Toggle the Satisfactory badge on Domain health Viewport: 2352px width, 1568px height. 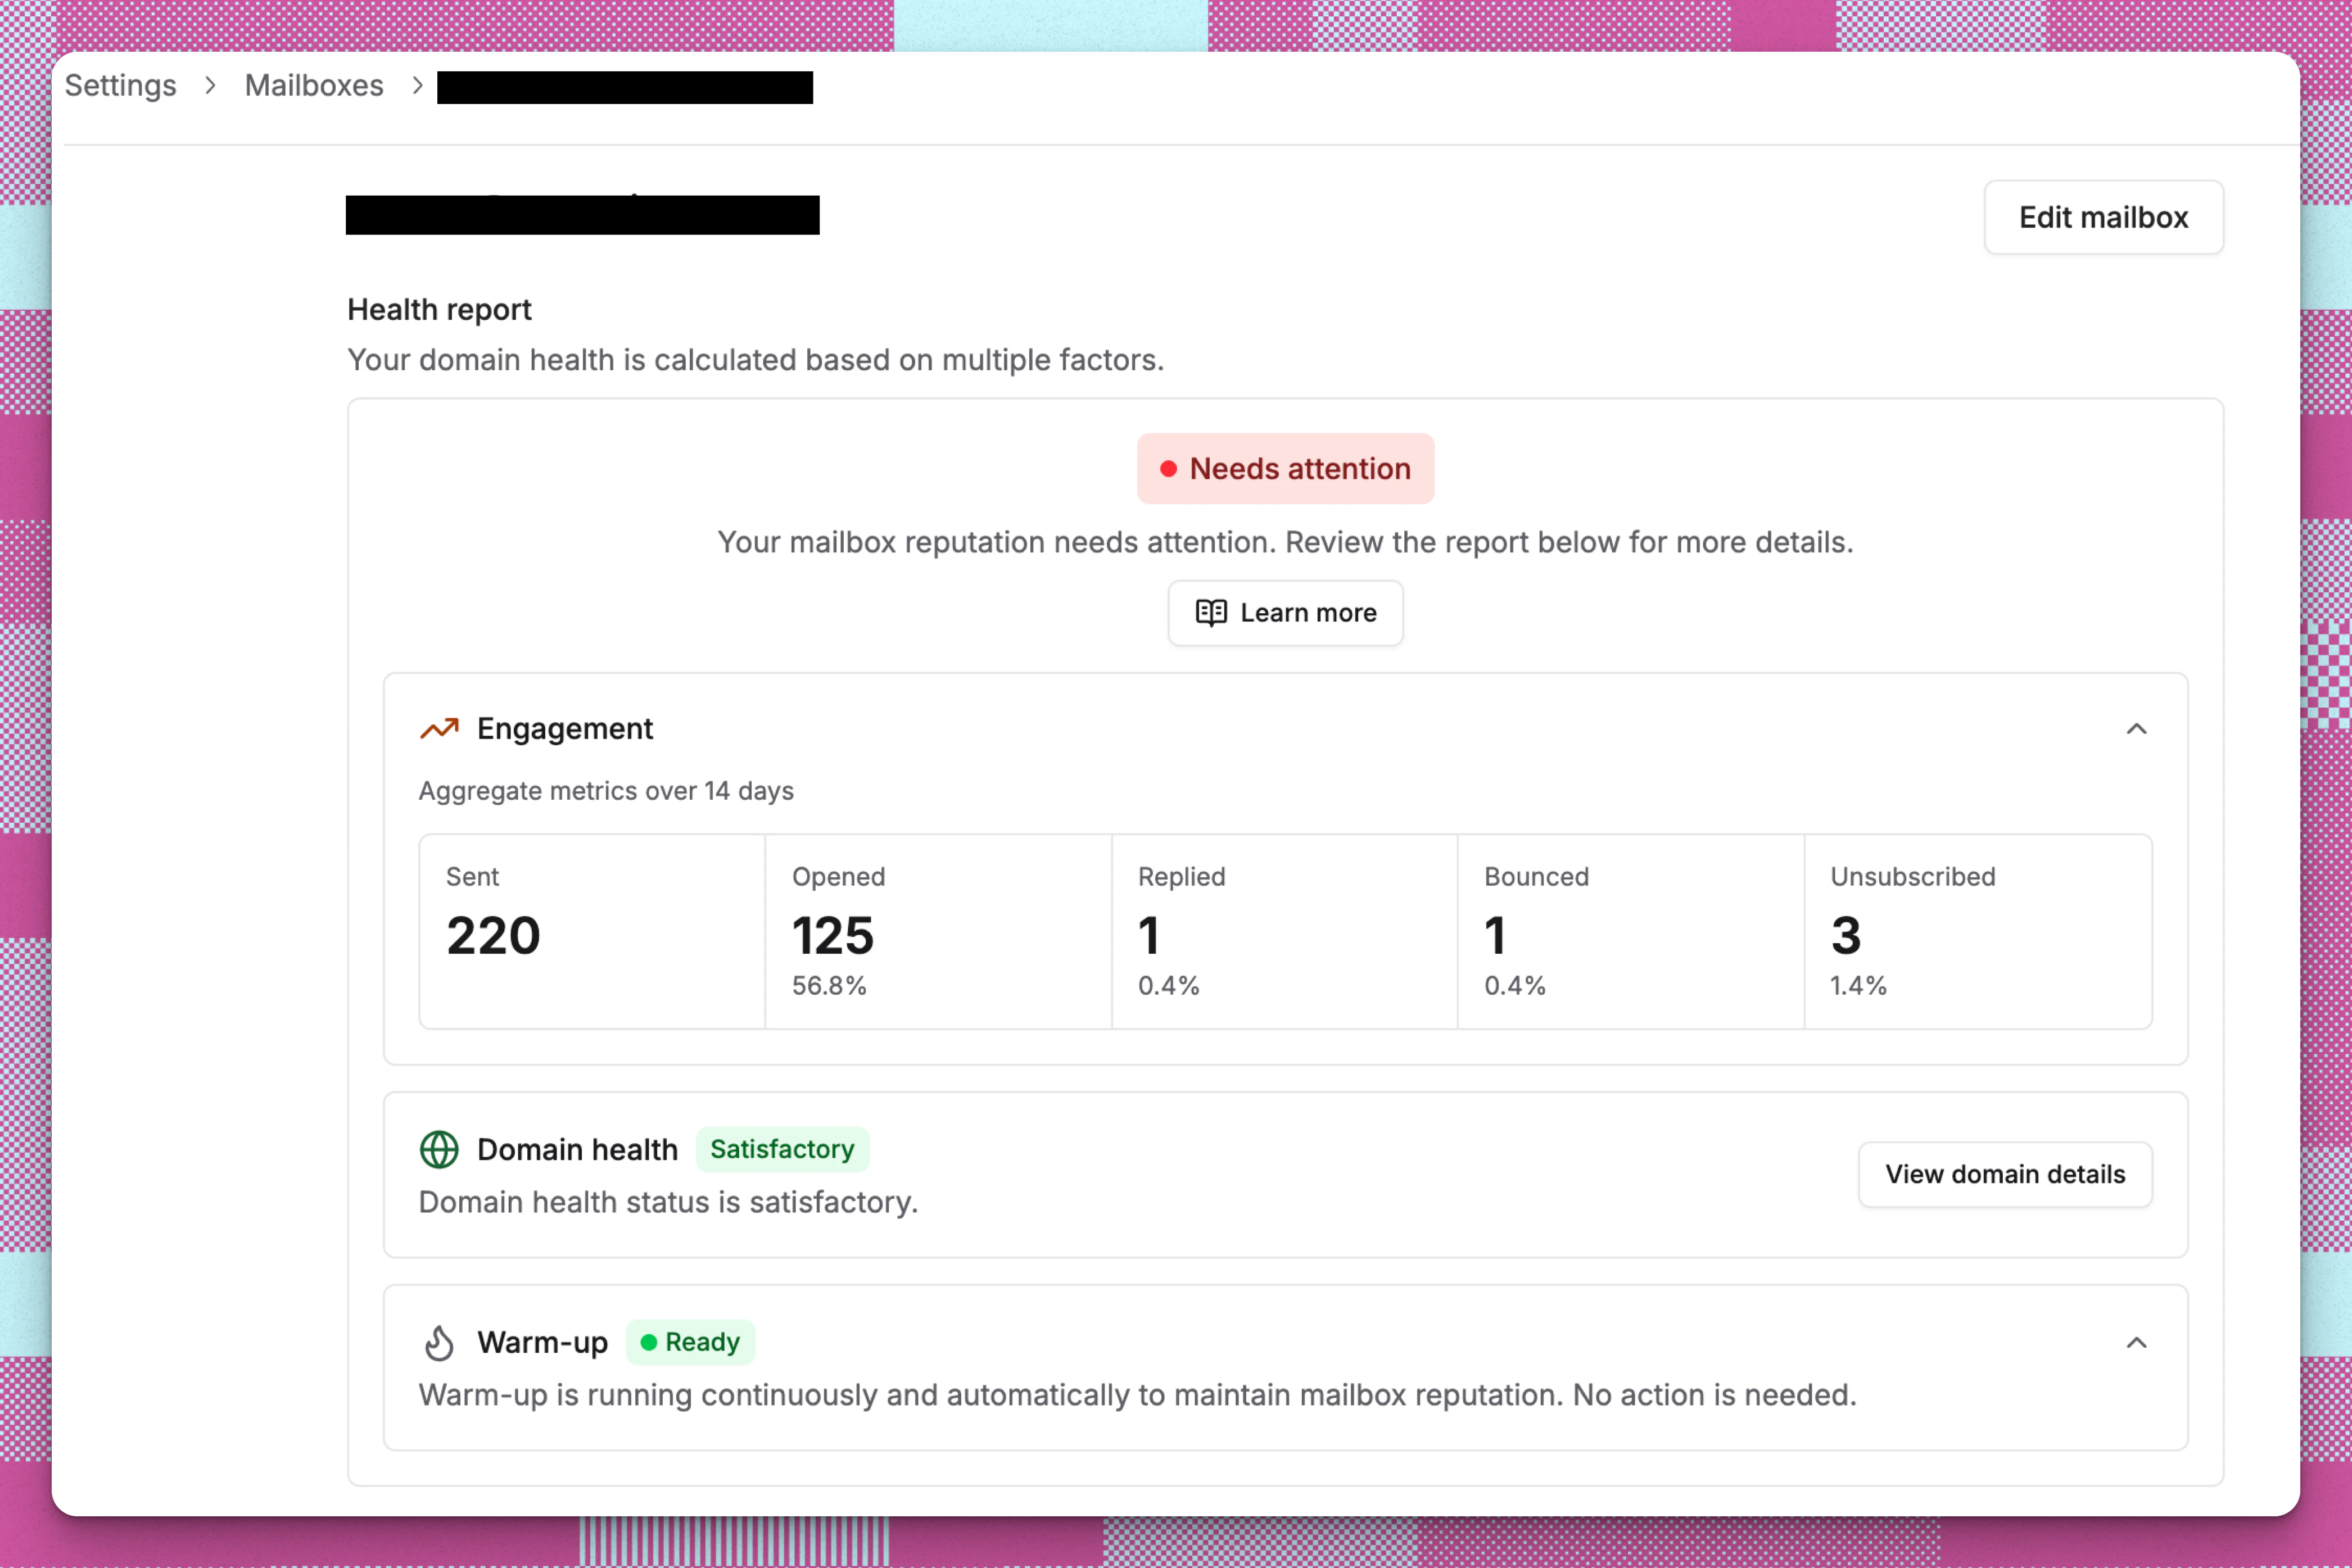pos(782,1149)
